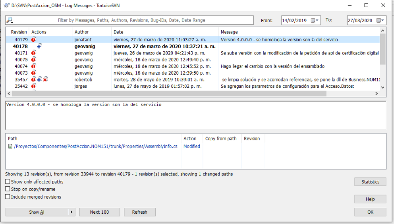This screenshot has height=224, width=394.
Task: Sort log by Date column header
Action: [x=164, y=32]
